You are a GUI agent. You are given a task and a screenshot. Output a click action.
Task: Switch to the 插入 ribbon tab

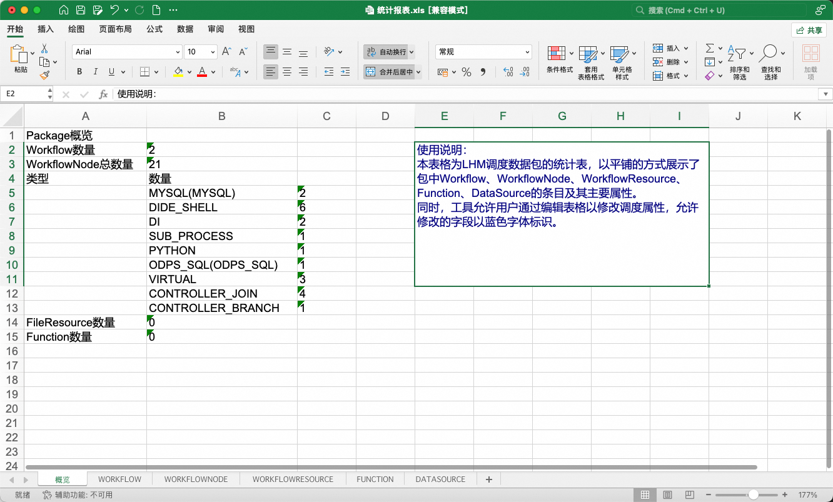(x=46, y=29)
